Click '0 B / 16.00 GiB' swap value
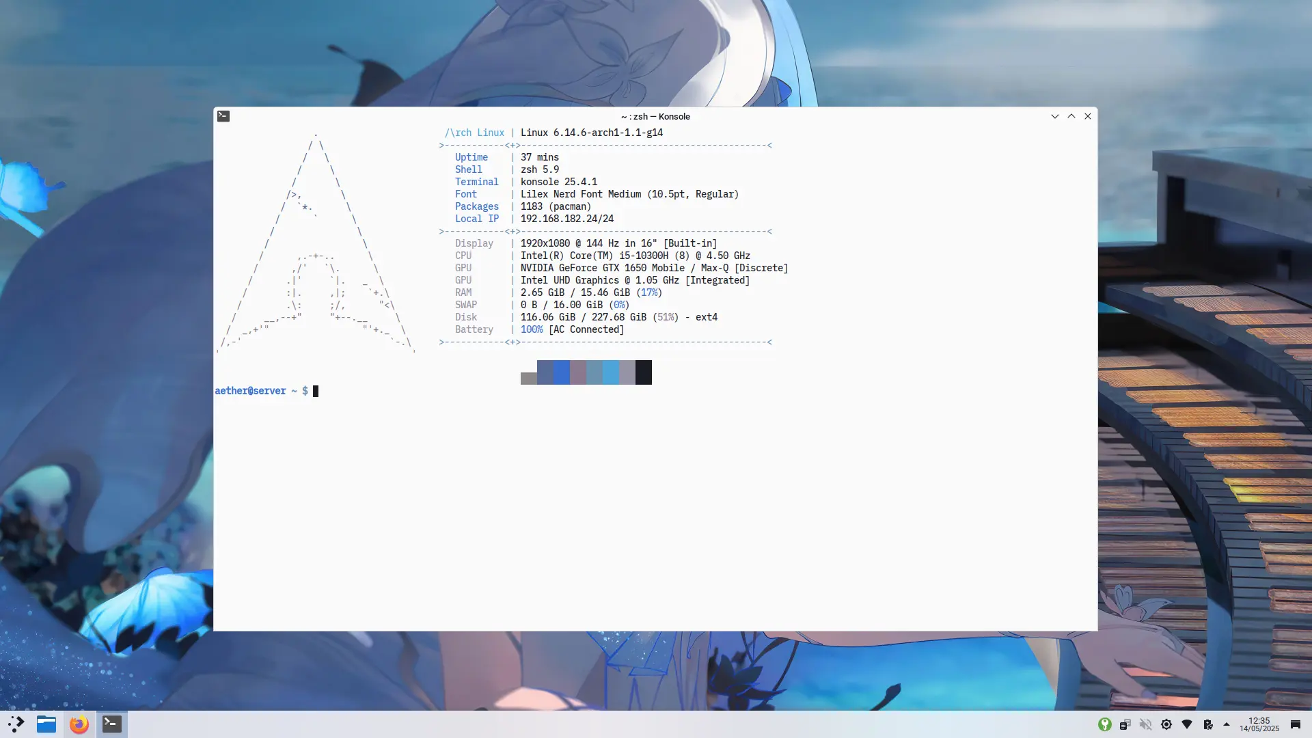 click(x=562, y=305)
